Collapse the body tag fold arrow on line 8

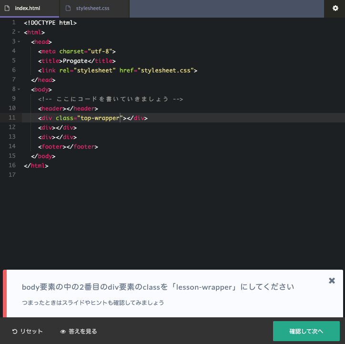click(x=19, y=89)
